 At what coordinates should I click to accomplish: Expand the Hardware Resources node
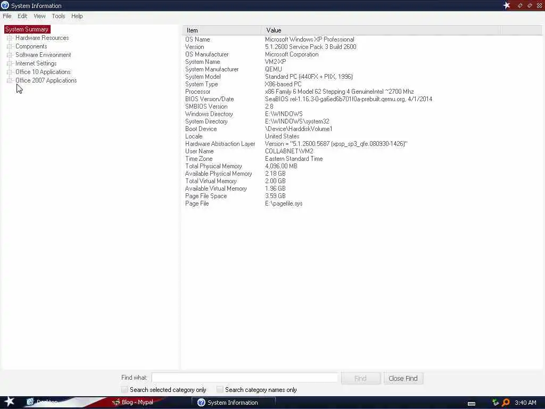[x=10, y=38]
